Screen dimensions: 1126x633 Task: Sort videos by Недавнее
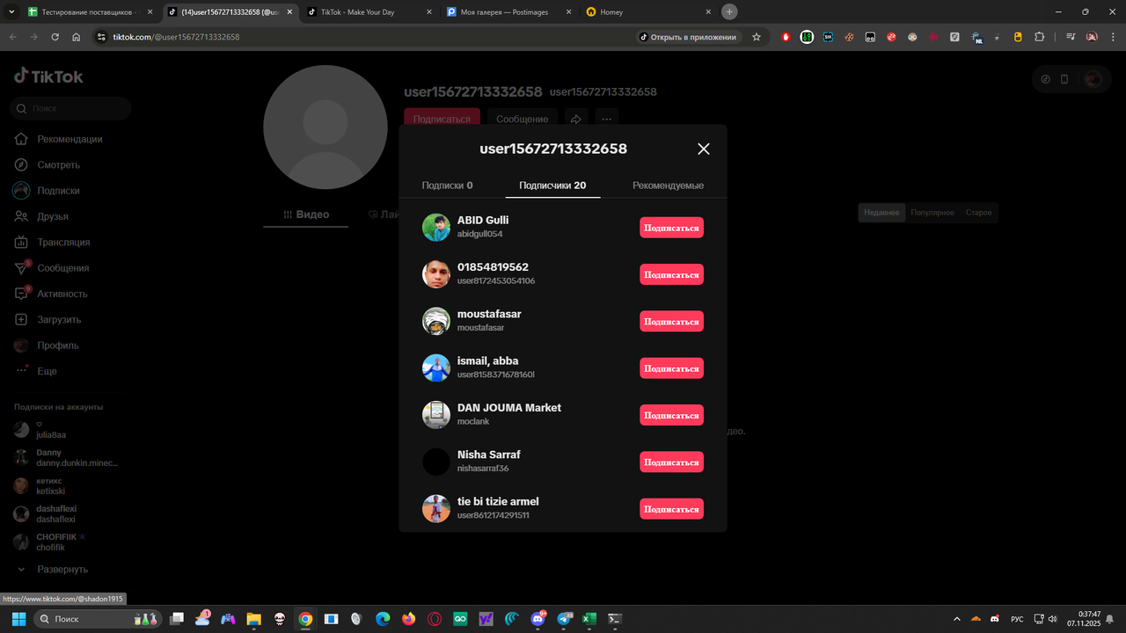[x=881, y=213]
